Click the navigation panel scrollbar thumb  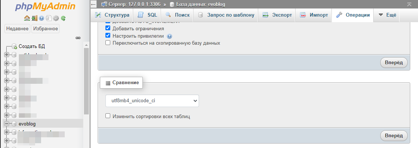point(86,81)
